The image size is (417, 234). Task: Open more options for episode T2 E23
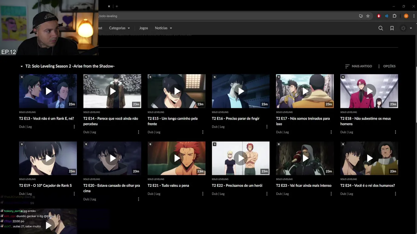[331, 194]
